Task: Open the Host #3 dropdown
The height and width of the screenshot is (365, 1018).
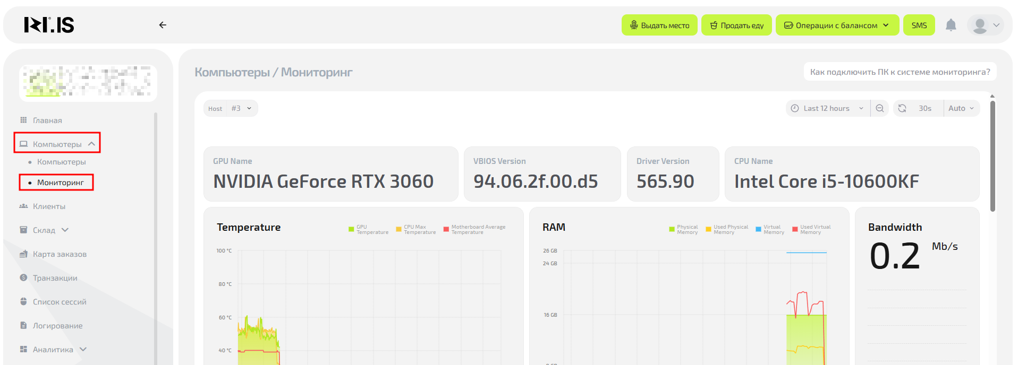Action: click(x=241, y=108)
